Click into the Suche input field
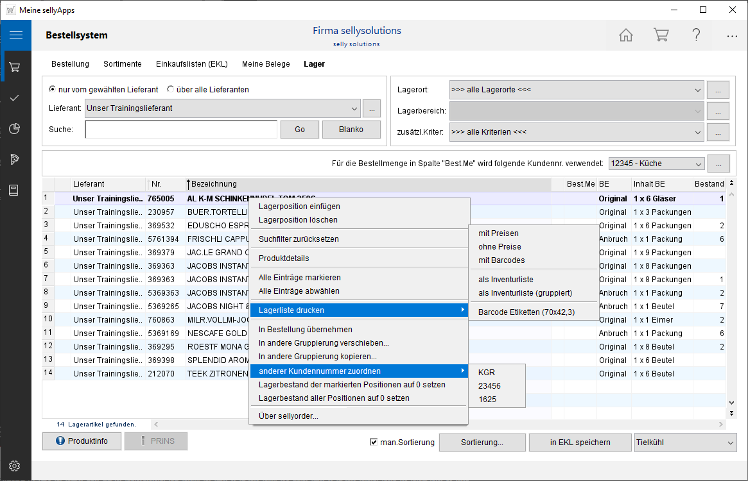748x481 pixels. tap(180, 130)
